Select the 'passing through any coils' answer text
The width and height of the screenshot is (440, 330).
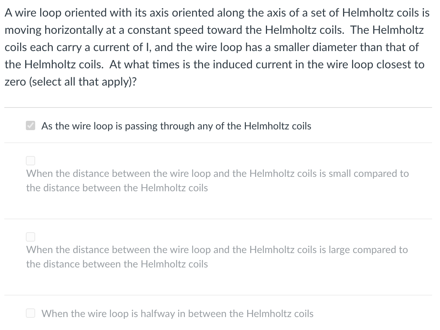coord(176,126)
